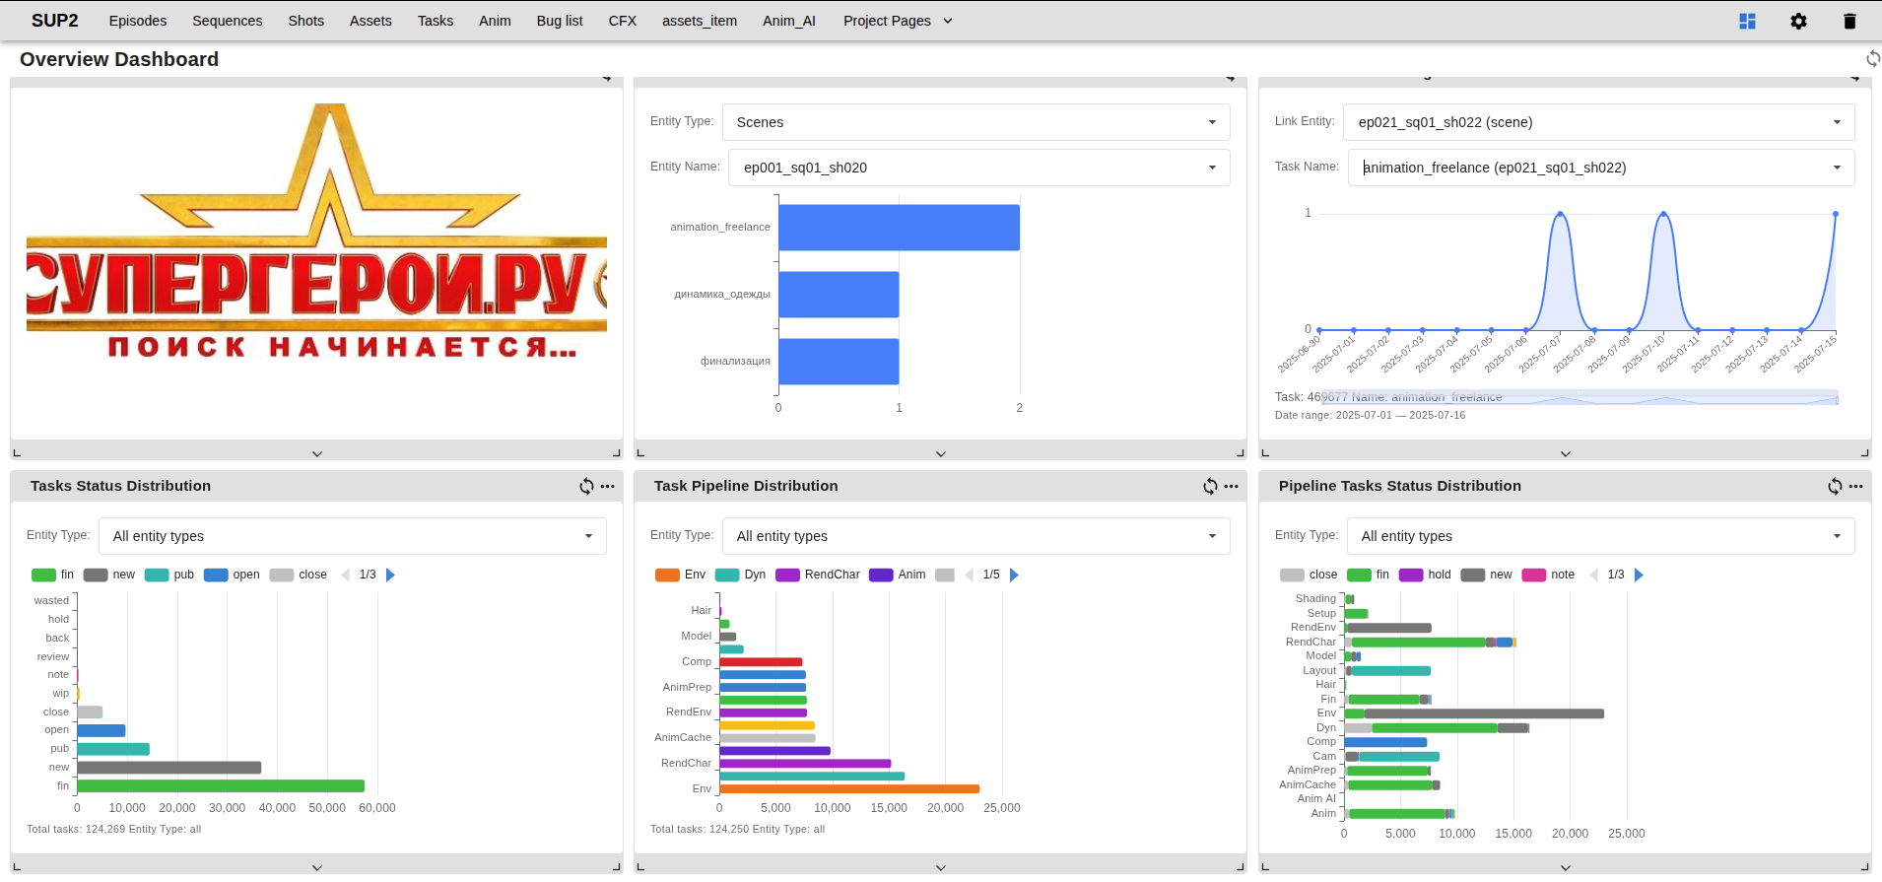Image resolution: width=1882 pixels, height=882 pixels.
Task: Toggle the 'Dyn' legend series in Task Pipeline Distribution
Action: 741,575
